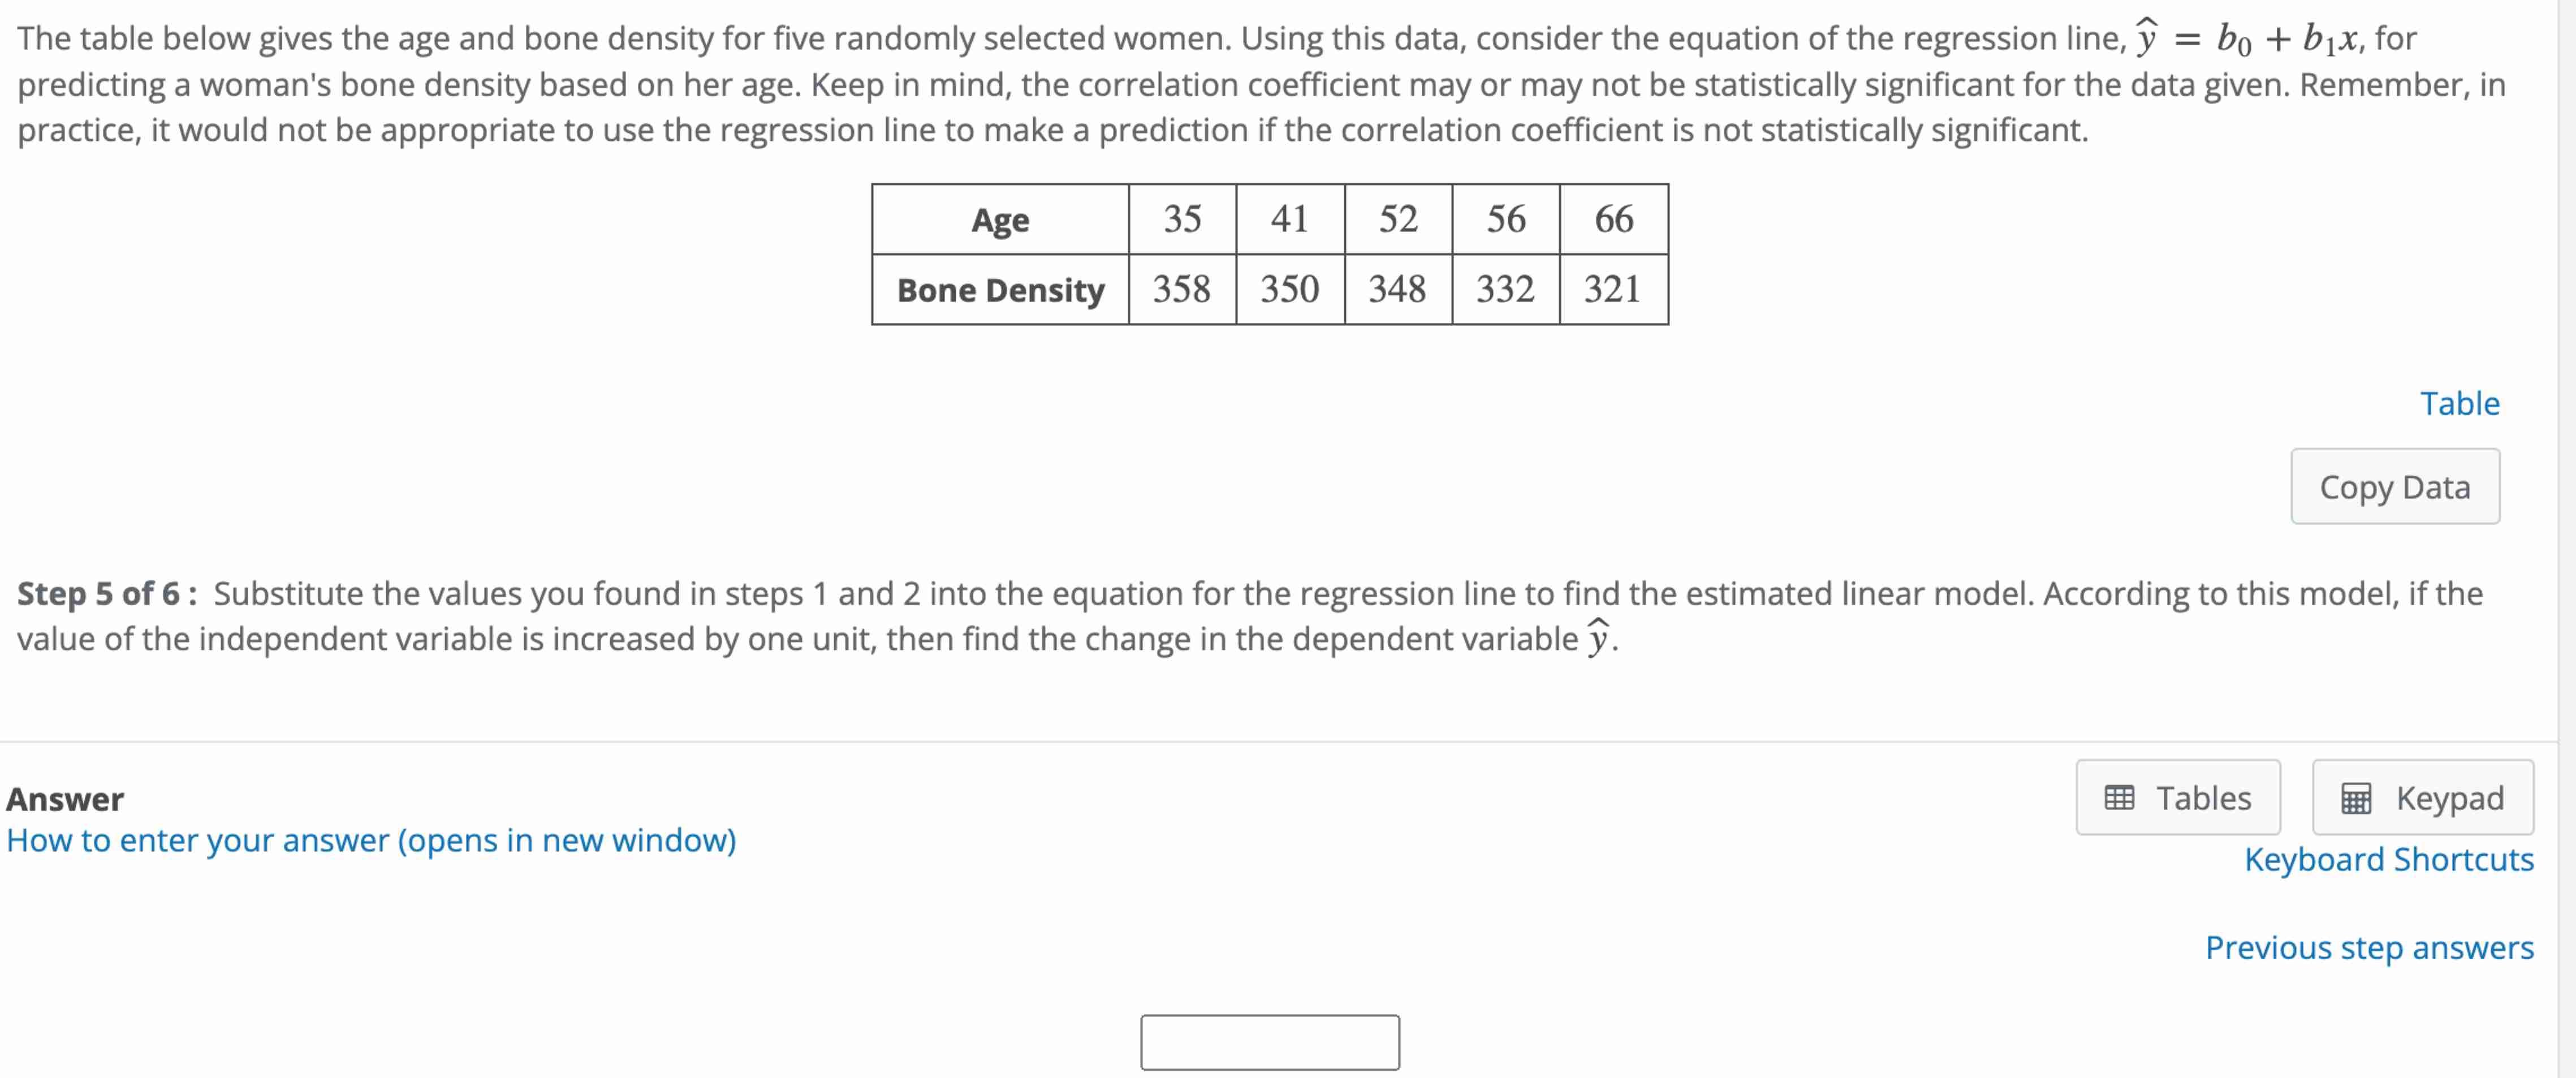Click the Bone Density value 348 cell
The width and height of the screenshot is (2576, 1078).
click(1397, 290)
